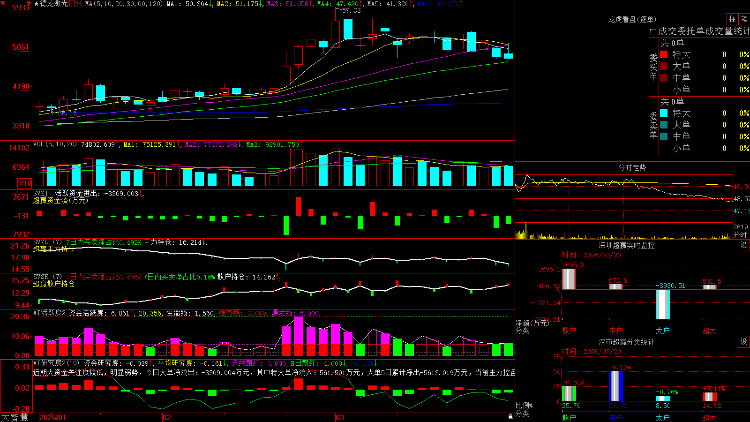Screen dimensions: 750x422
Task: Click the VOL(5,10,20) indicator label
Action: (55, 144)
